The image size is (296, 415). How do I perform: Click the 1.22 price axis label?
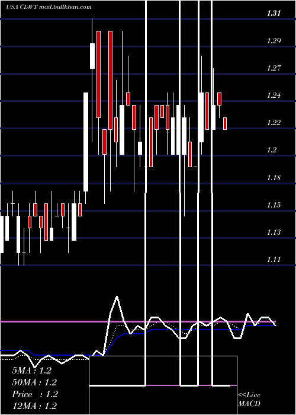(274, 123)
